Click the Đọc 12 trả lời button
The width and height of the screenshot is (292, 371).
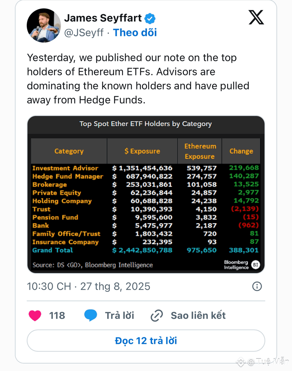(146, 340)
